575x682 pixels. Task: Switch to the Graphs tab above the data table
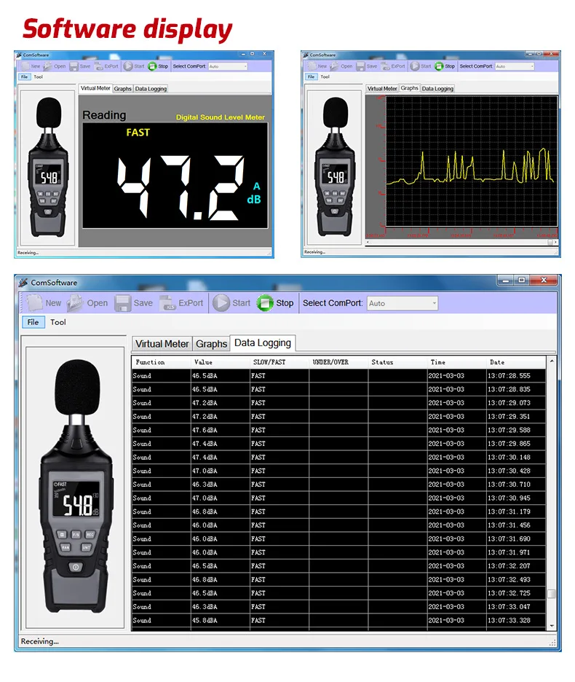tap(211, 344)
